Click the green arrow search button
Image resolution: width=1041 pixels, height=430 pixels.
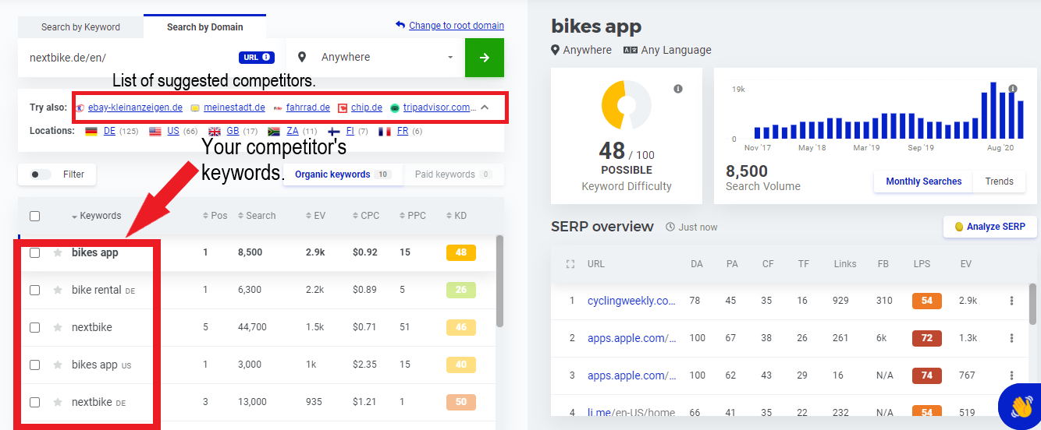485,58
